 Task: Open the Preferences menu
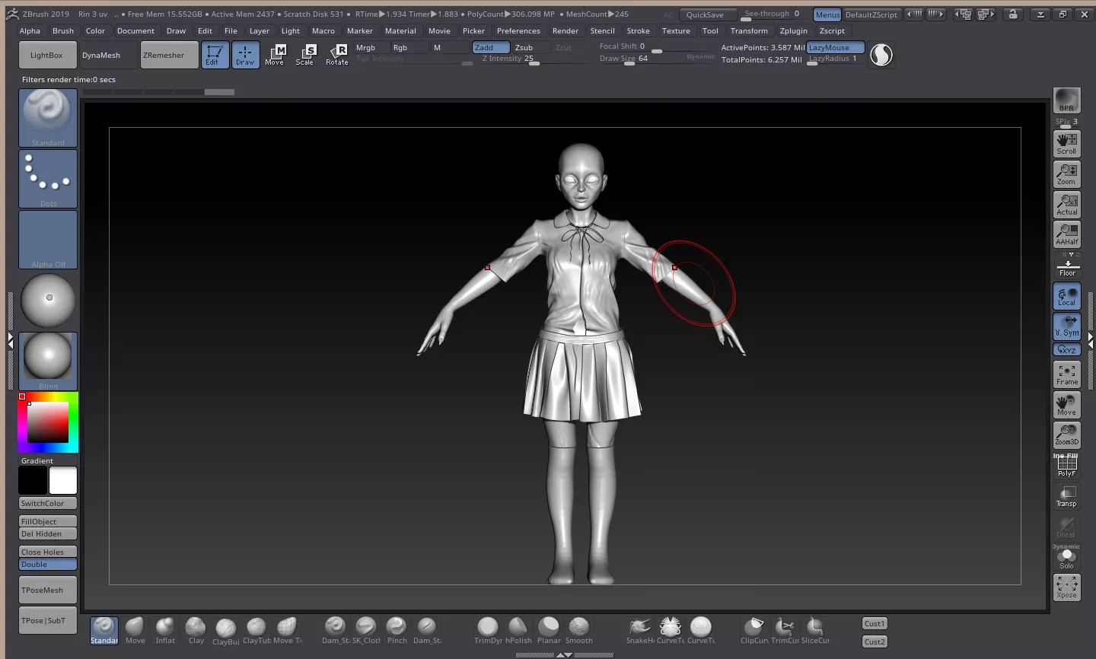click(518, 31)
